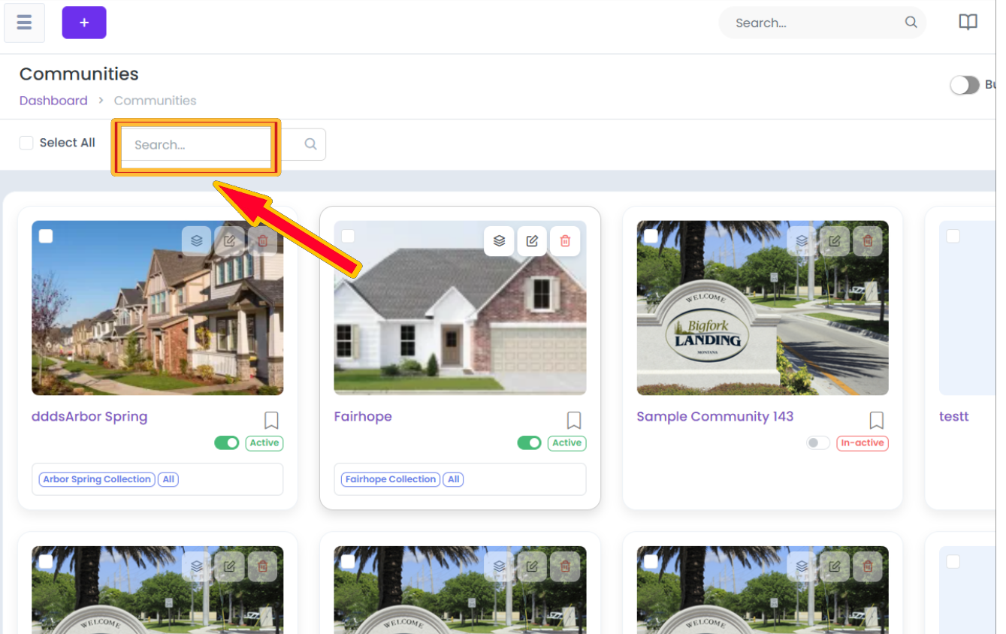
Task: Click the All tag on dddsArbor Spring
Action: pos(168,479)
